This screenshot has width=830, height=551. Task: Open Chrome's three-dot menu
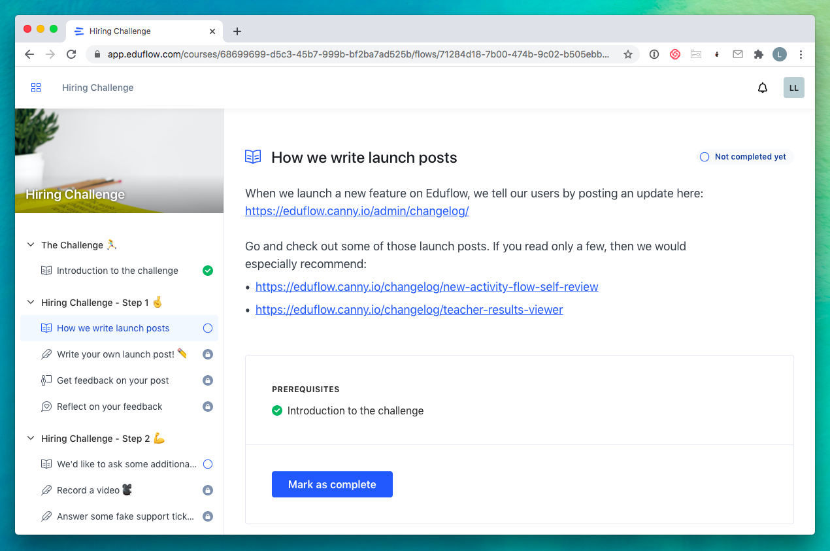[x=801, y=54]
